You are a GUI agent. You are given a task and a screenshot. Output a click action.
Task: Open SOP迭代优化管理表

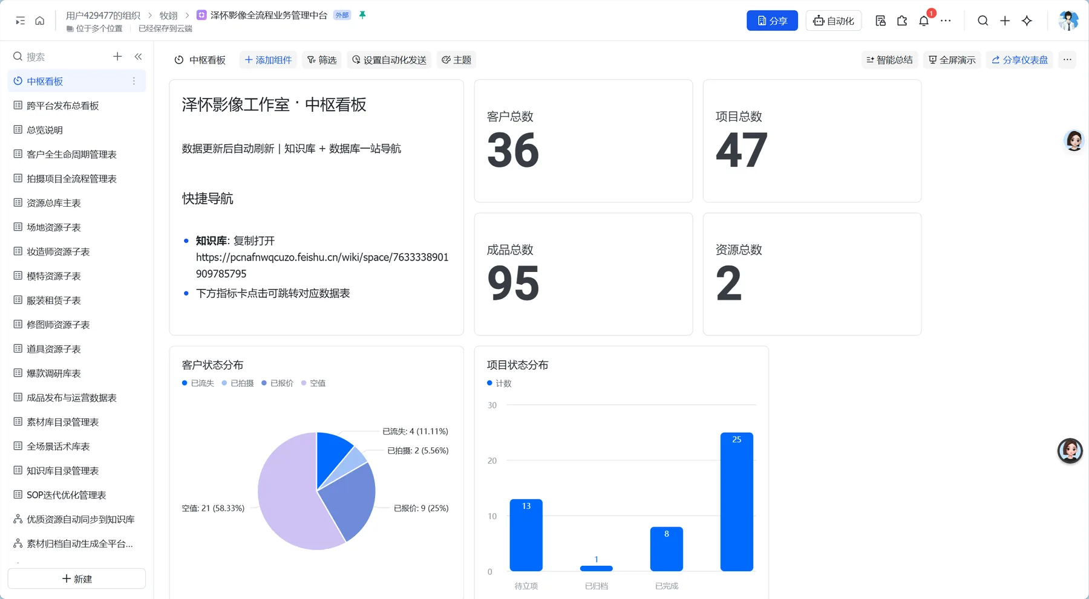point(77,495)
